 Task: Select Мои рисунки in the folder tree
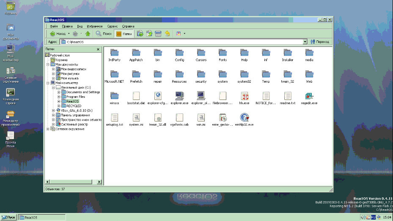coord(70,74)
